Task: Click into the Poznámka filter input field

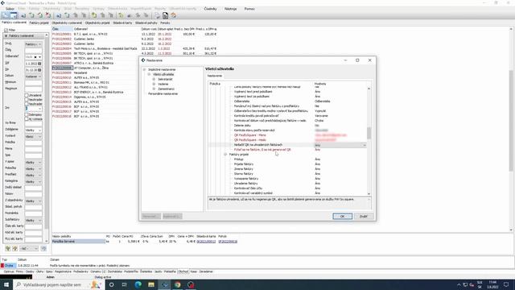Action: (33, 213)
